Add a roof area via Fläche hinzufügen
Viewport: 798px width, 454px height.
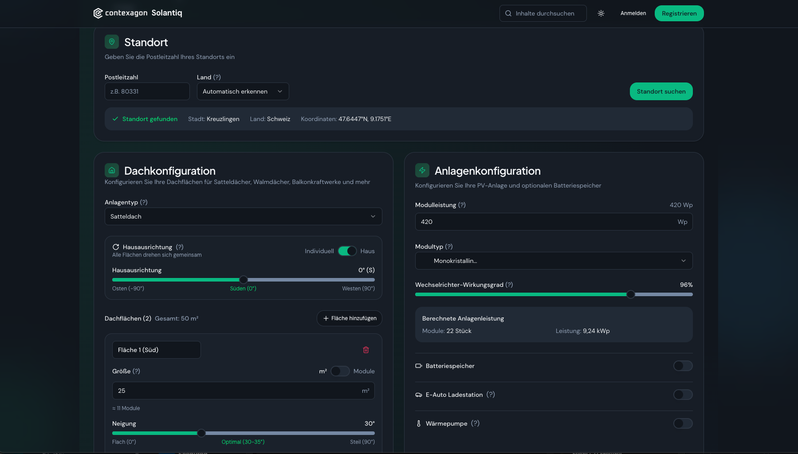[x=349, y=318]
